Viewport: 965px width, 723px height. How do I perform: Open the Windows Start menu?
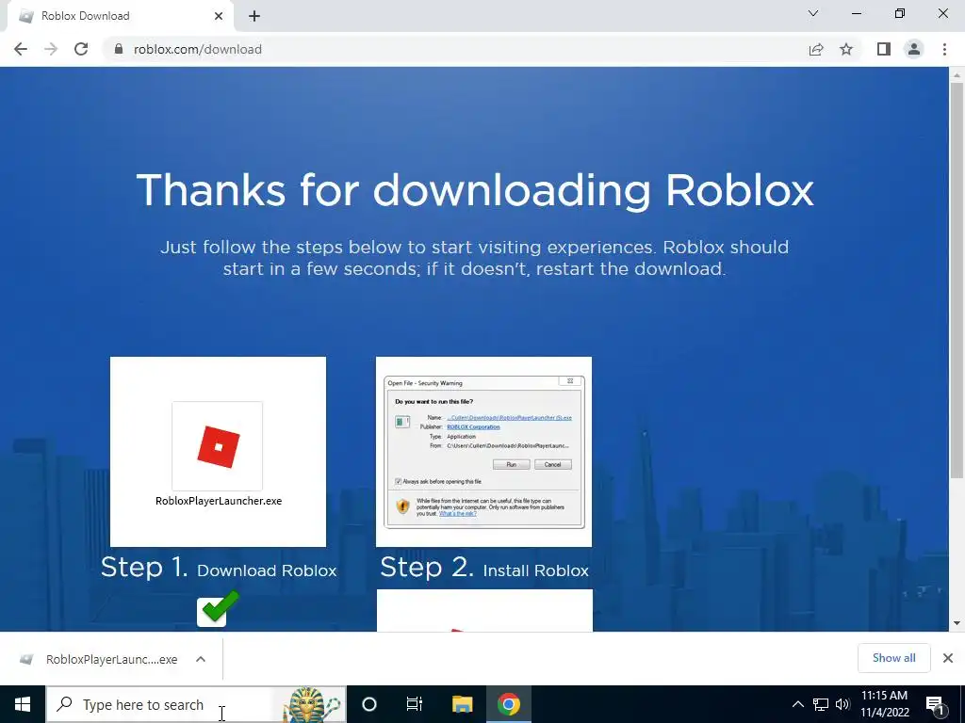pyautogui.click(x=23, y=704)
